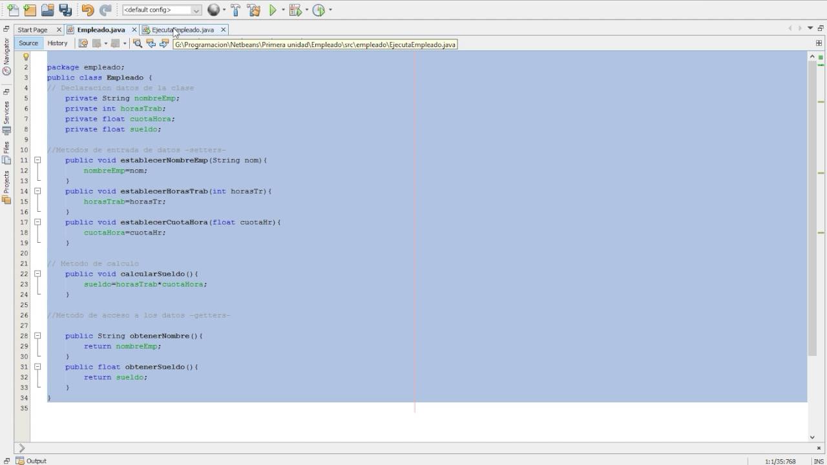Screen dimensions: 827x465
Task: Open the Profile Project dropdown arrow
Action: coord(330,10)
